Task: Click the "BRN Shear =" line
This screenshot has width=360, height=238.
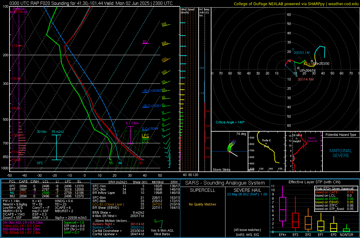Action: 118,212
